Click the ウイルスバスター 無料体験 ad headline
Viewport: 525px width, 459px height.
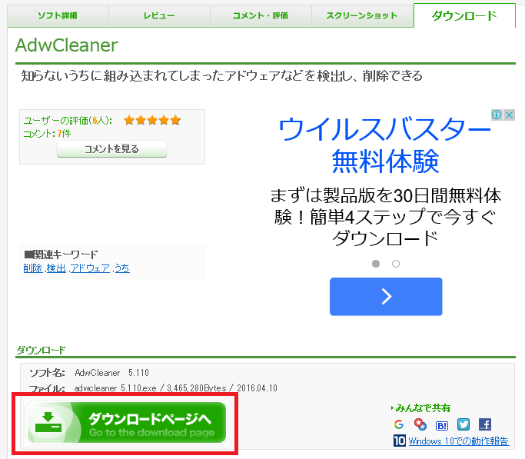(x=385, y=145)
